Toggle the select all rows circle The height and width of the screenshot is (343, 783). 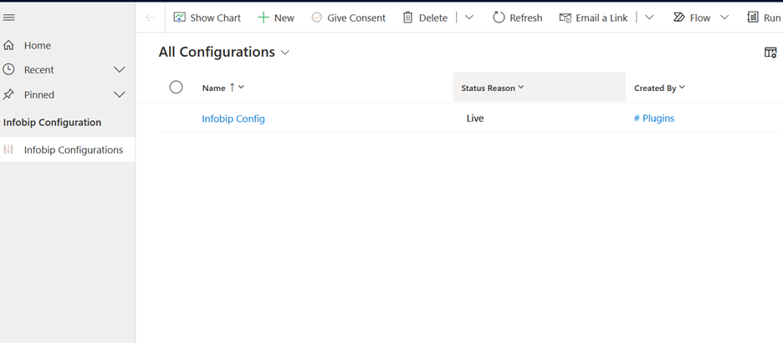(176, 87)
